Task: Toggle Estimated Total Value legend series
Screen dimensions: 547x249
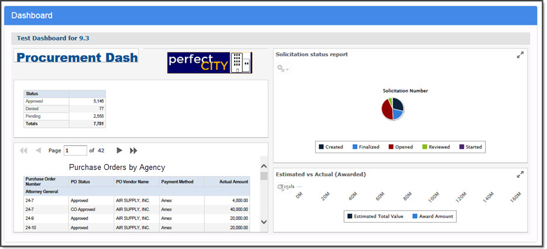Action: pyautogui.click(x=375, y=216)
